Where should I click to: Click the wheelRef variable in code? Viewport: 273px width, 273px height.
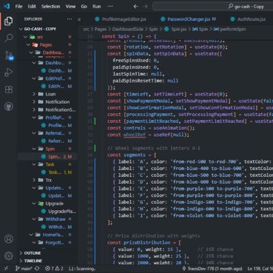[134, 134]
